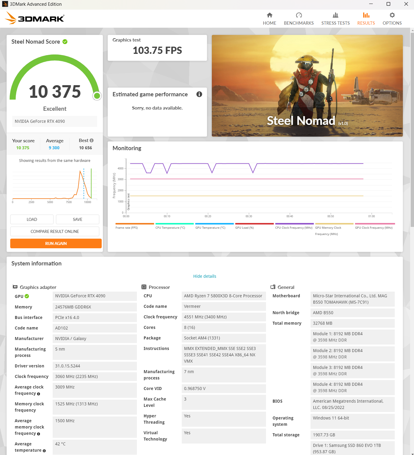Click the 1907.73 GB total storage value

[x=353, y=435]
